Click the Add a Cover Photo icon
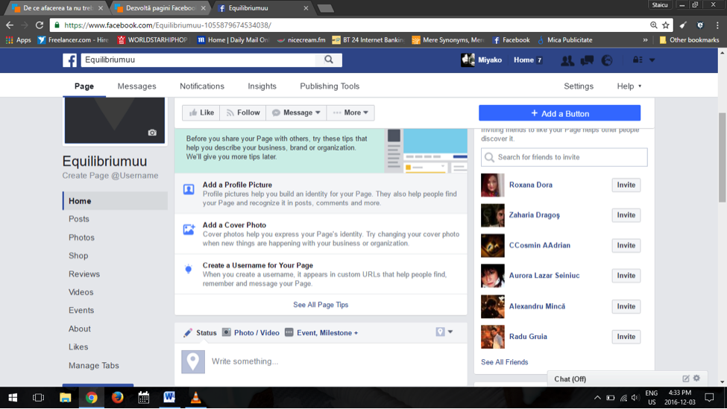The image size is (727, 409). (189, 229)
